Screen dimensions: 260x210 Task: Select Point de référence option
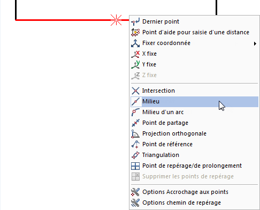click(194, 144)
